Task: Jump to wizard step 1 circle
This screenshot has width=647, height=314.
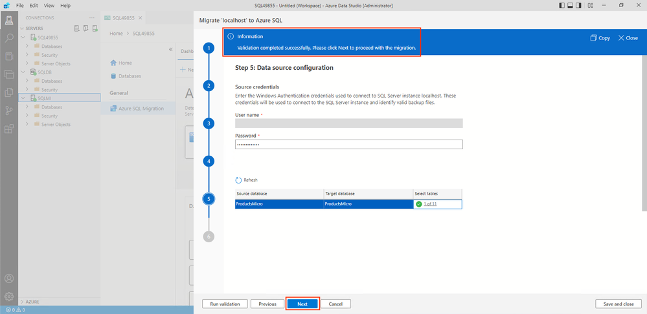Action: pyautogui.click(x=209, y=48)
